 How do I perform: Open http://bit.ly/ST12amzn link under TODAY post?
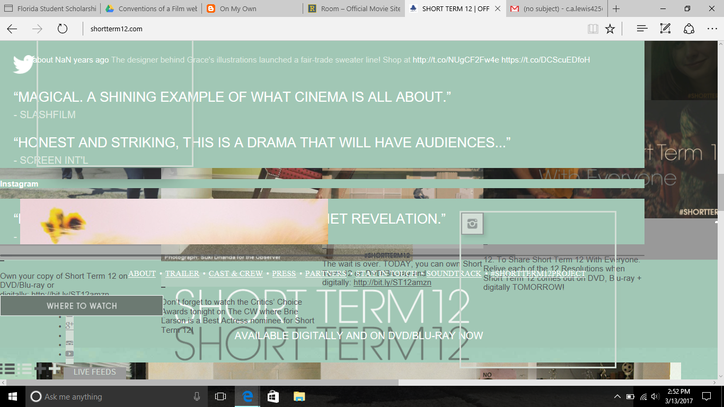(392, 283)
